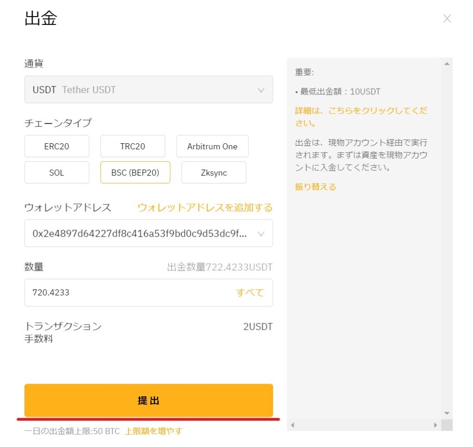Click the 出金数量722.4233USDT available text

click(219, 267)
